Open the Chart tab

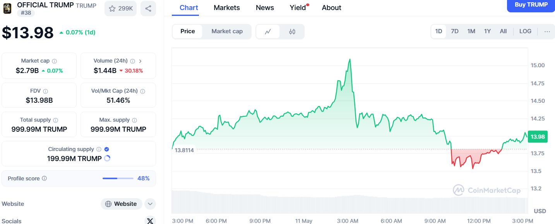point(189,8)
